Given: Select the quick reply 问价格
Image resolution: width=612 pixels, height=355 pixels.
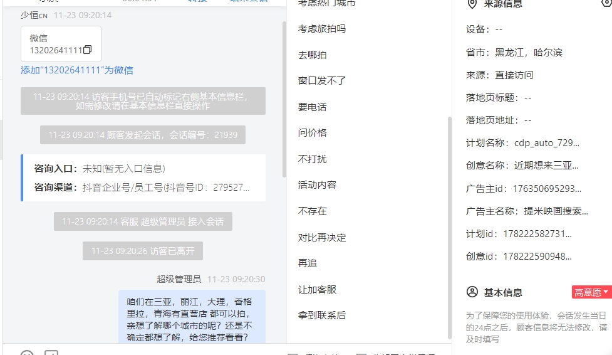Looking at the screenshot, I should point(312,133).
